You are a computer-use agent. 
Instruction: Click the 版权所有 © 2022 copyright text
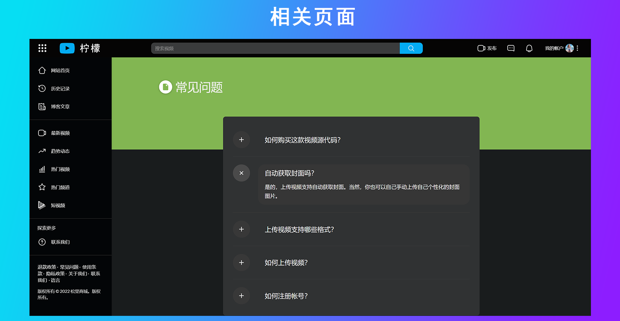point(69,294)
